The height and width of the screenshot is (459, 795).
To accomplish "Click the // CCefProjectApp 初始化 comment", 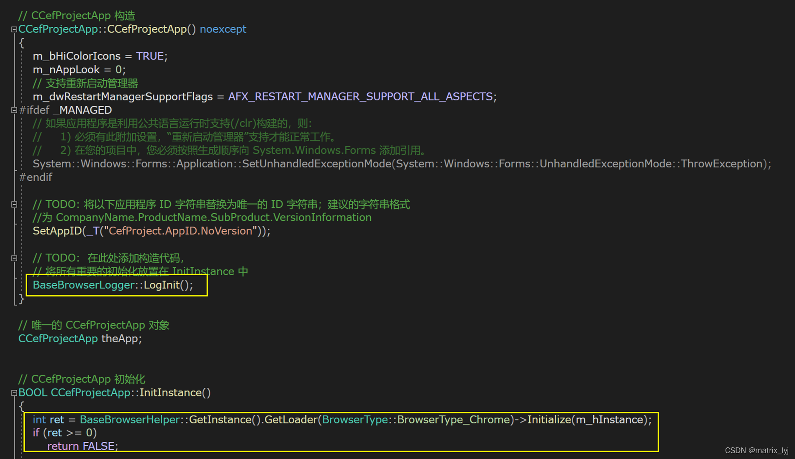I will click(82, 379).
